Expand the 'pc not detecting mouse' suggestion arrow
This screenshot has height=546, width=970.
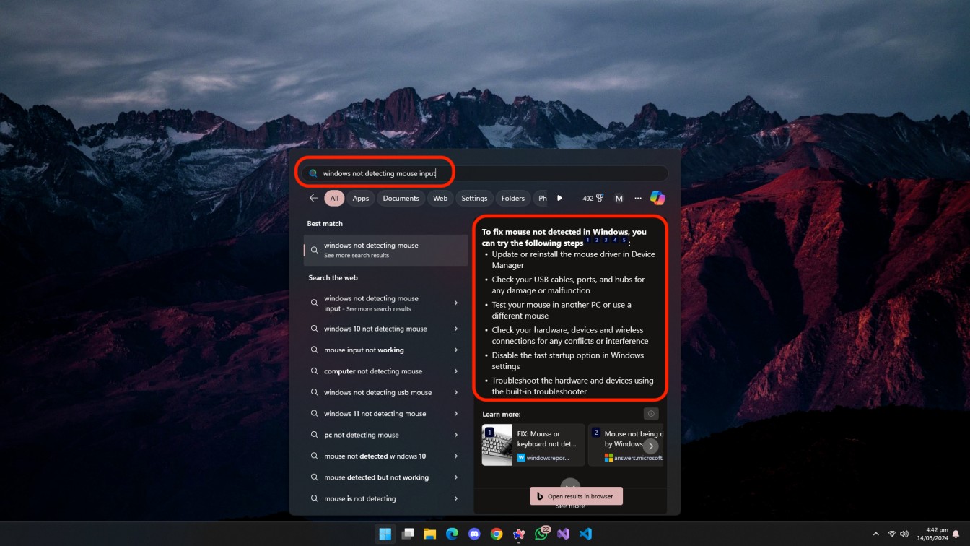tap(455, 435)
